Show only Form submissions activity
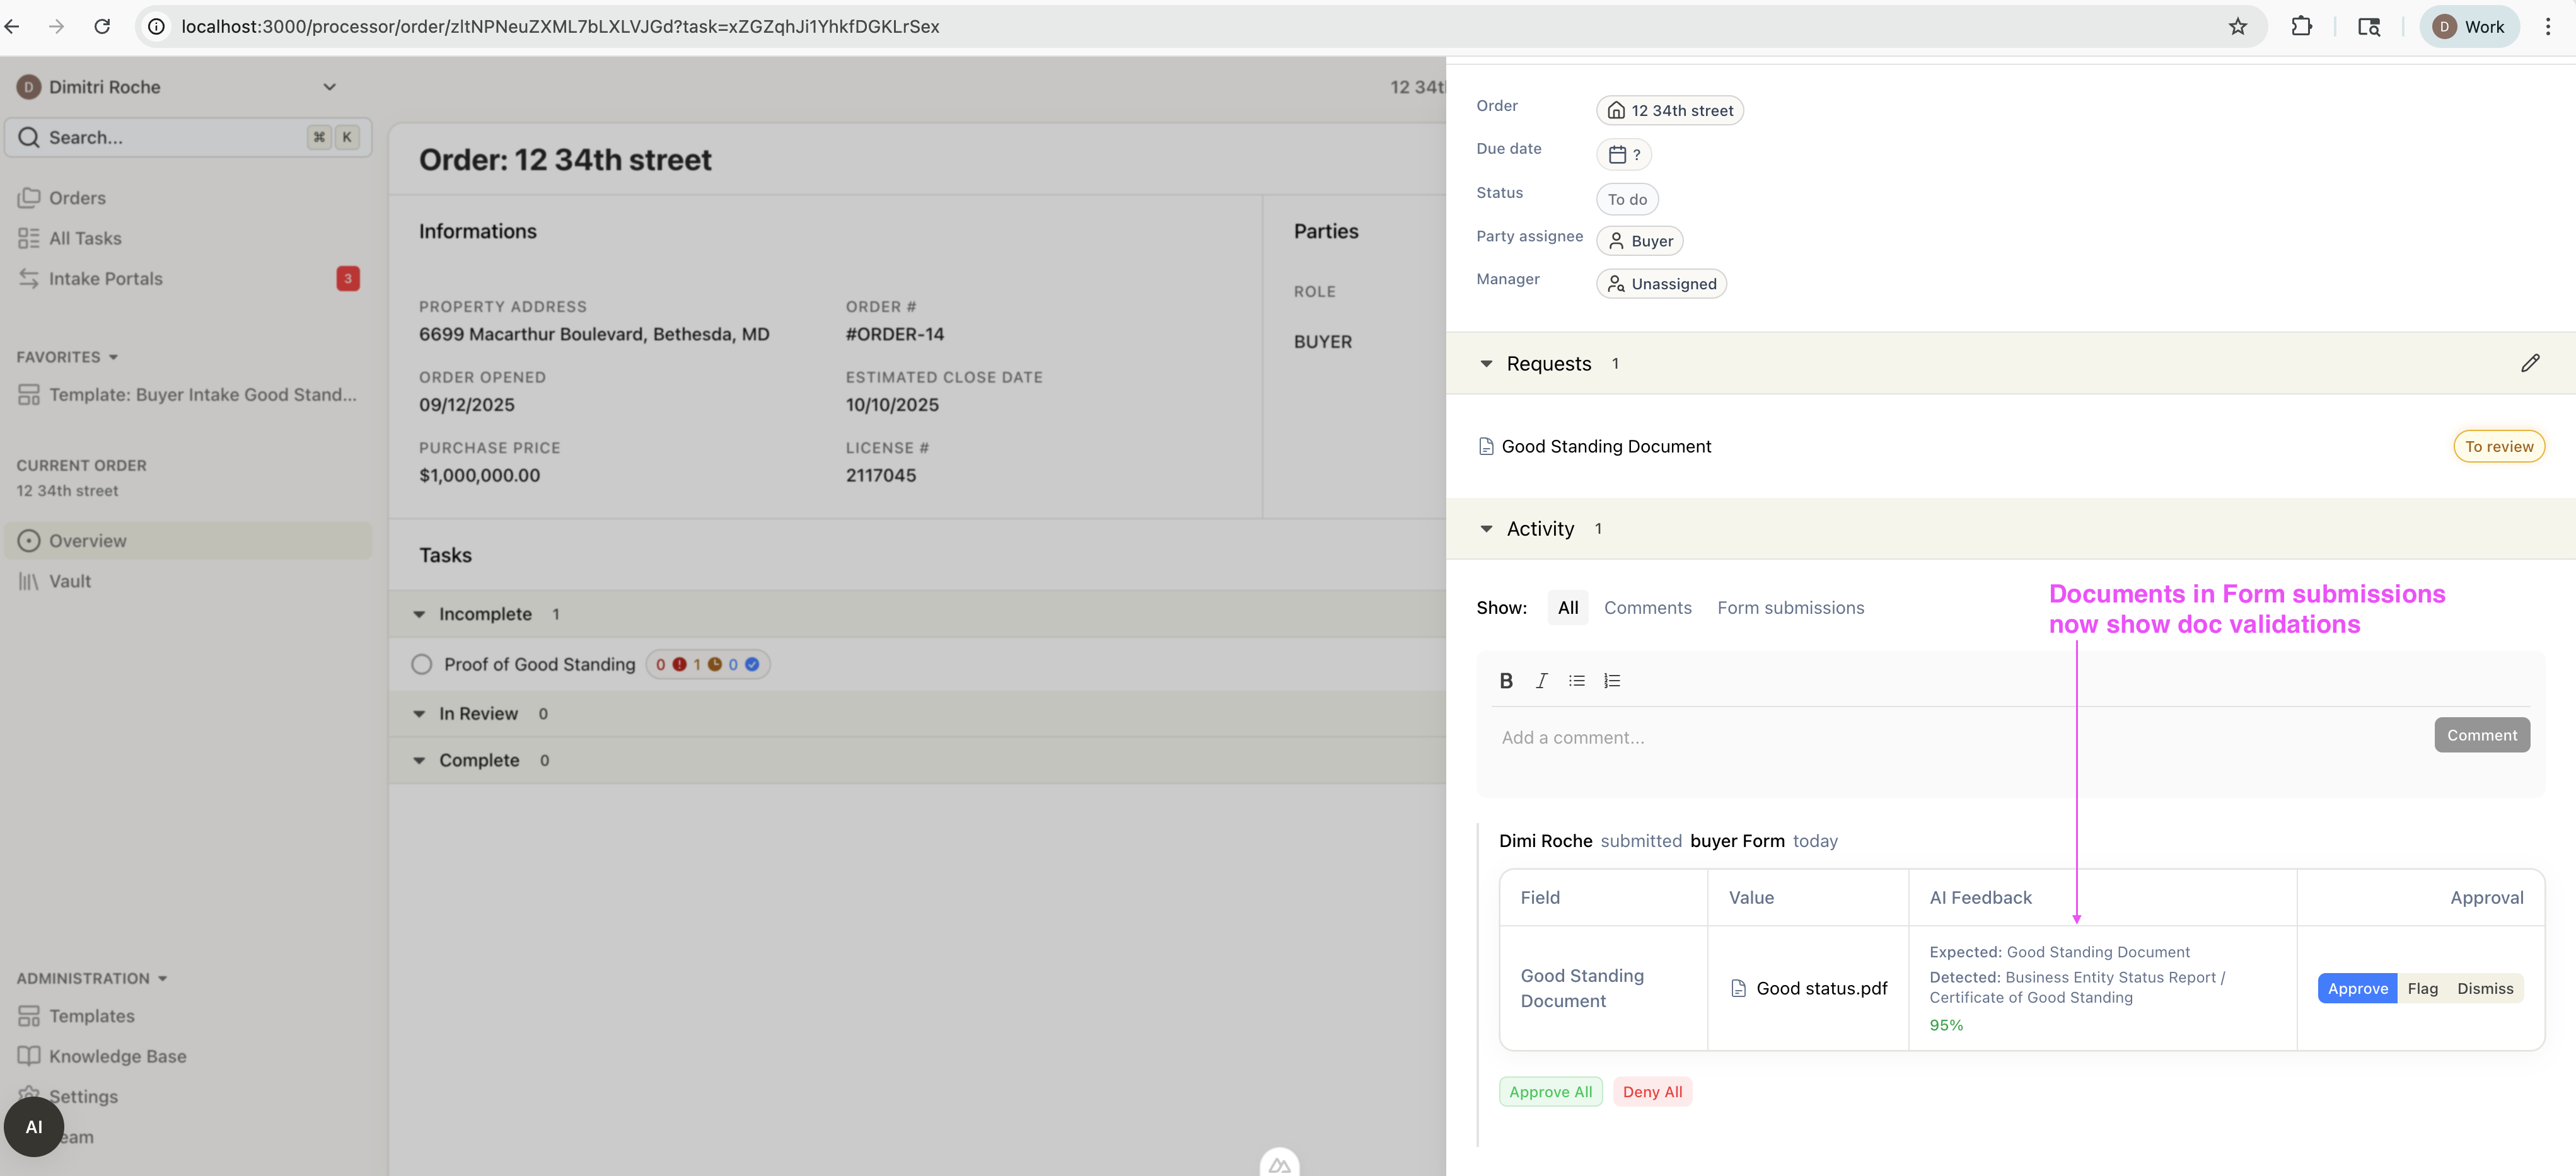The height and width of the screenshot is (1176, 2576). 1790,608
